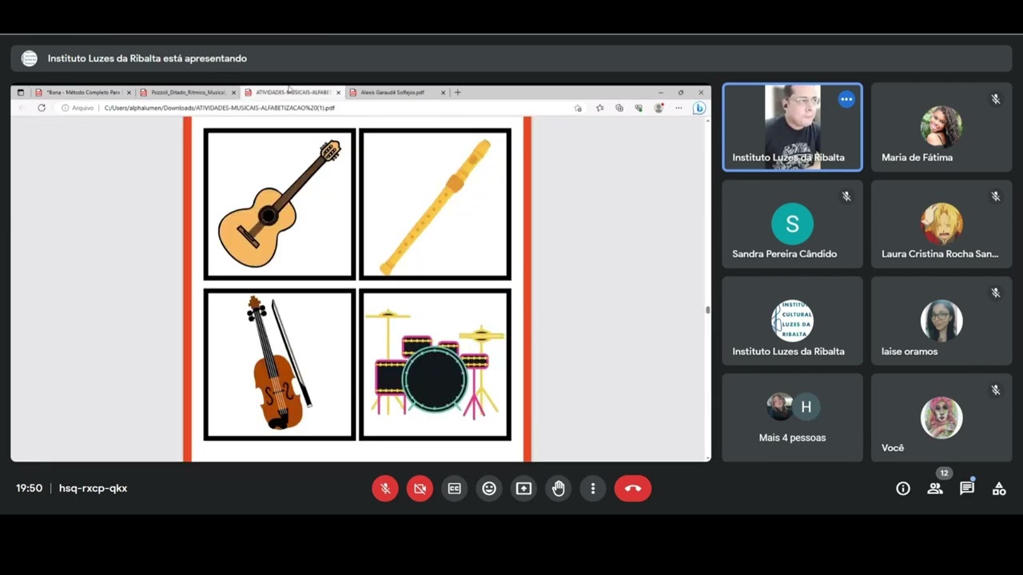Select the Maria de Fátima participant tile
This screenshot has width=1023, height=575.
[941, 128]
